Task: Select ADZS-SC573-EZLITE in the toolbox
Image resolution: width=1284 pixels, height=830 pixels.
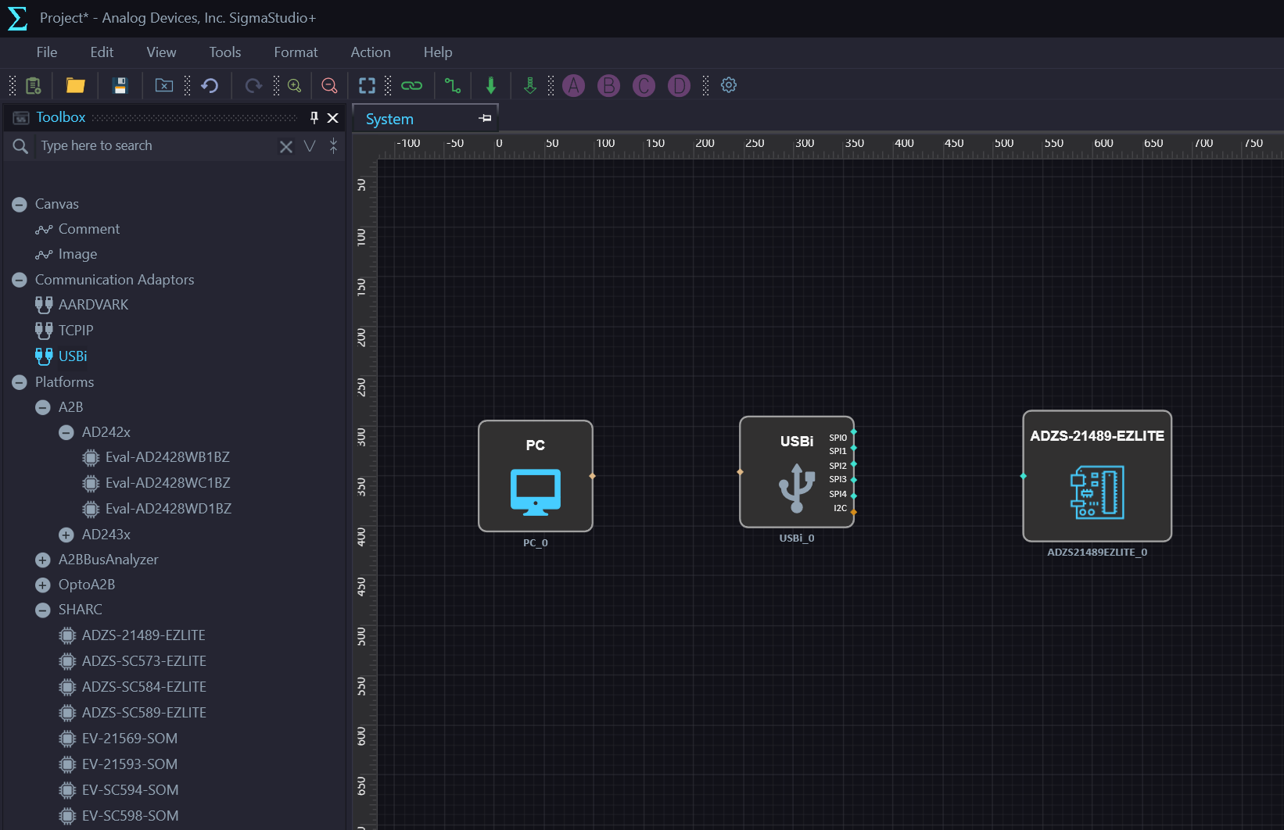Action: tap(144, 661)
